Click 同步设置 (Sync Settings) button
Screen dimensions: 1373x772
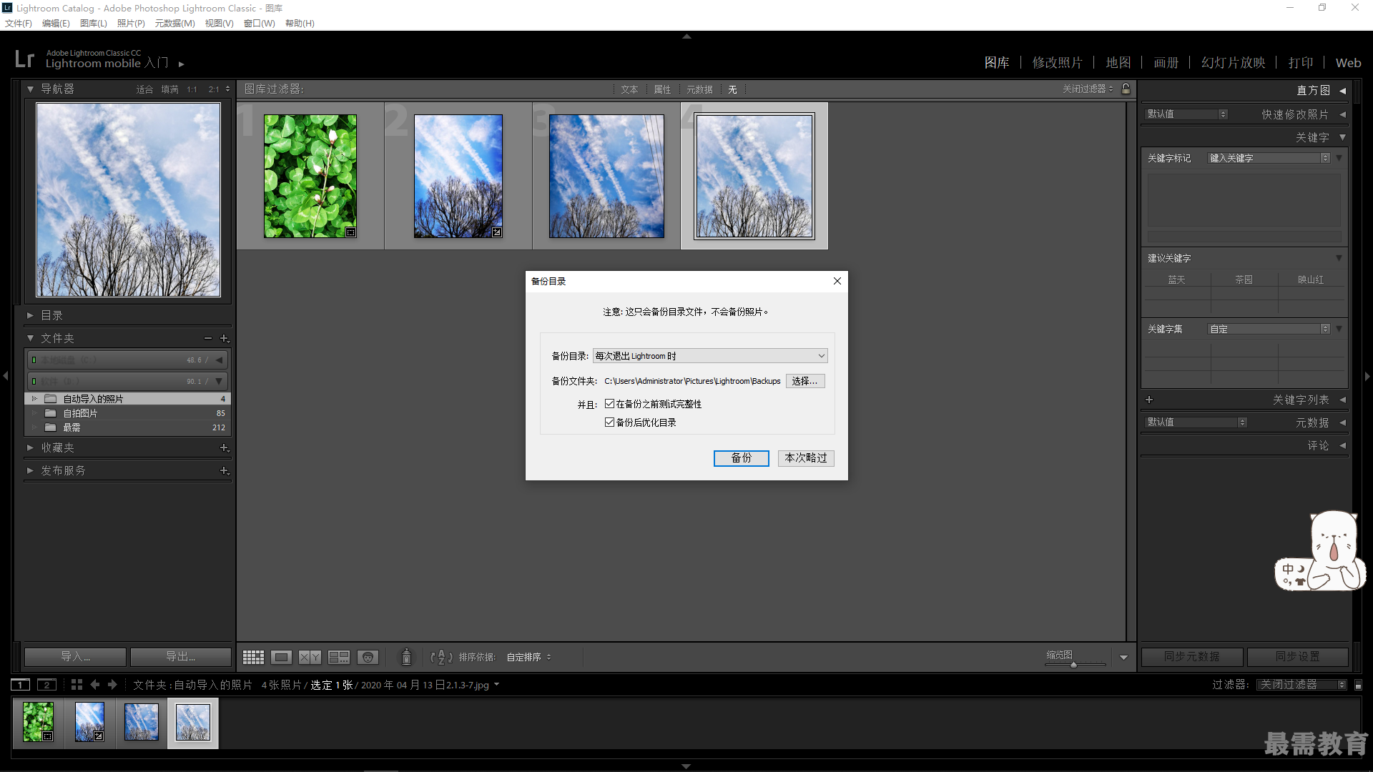point(1298,656)
